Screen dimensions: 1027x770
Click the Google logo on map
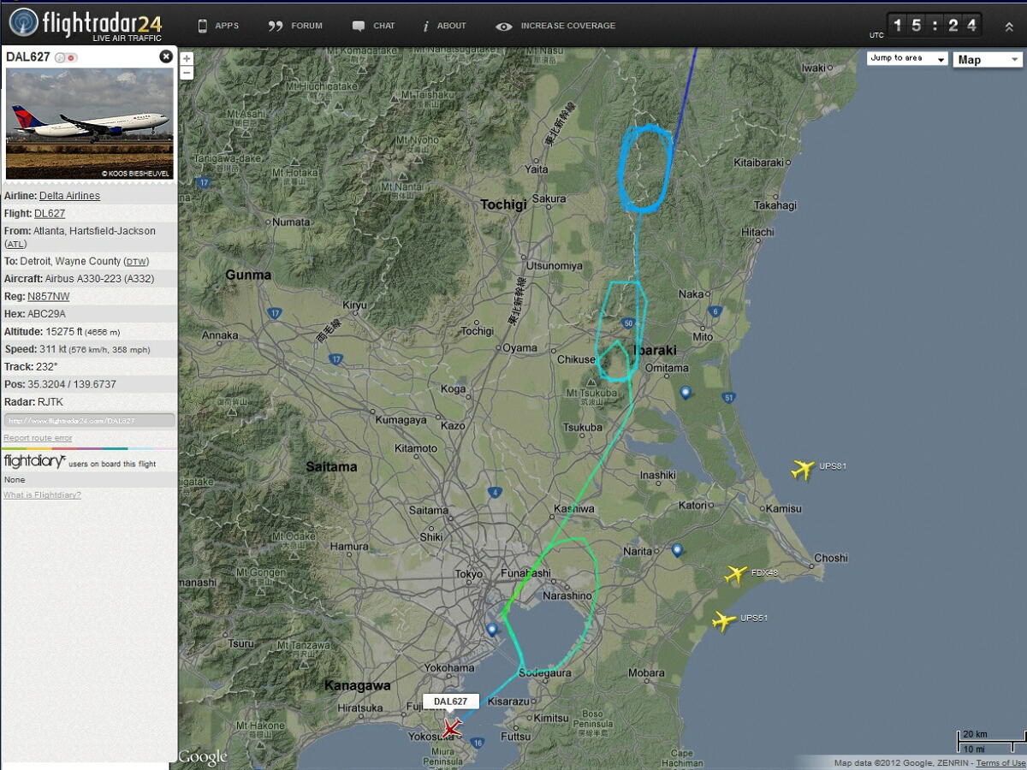[x=203, y=757]
